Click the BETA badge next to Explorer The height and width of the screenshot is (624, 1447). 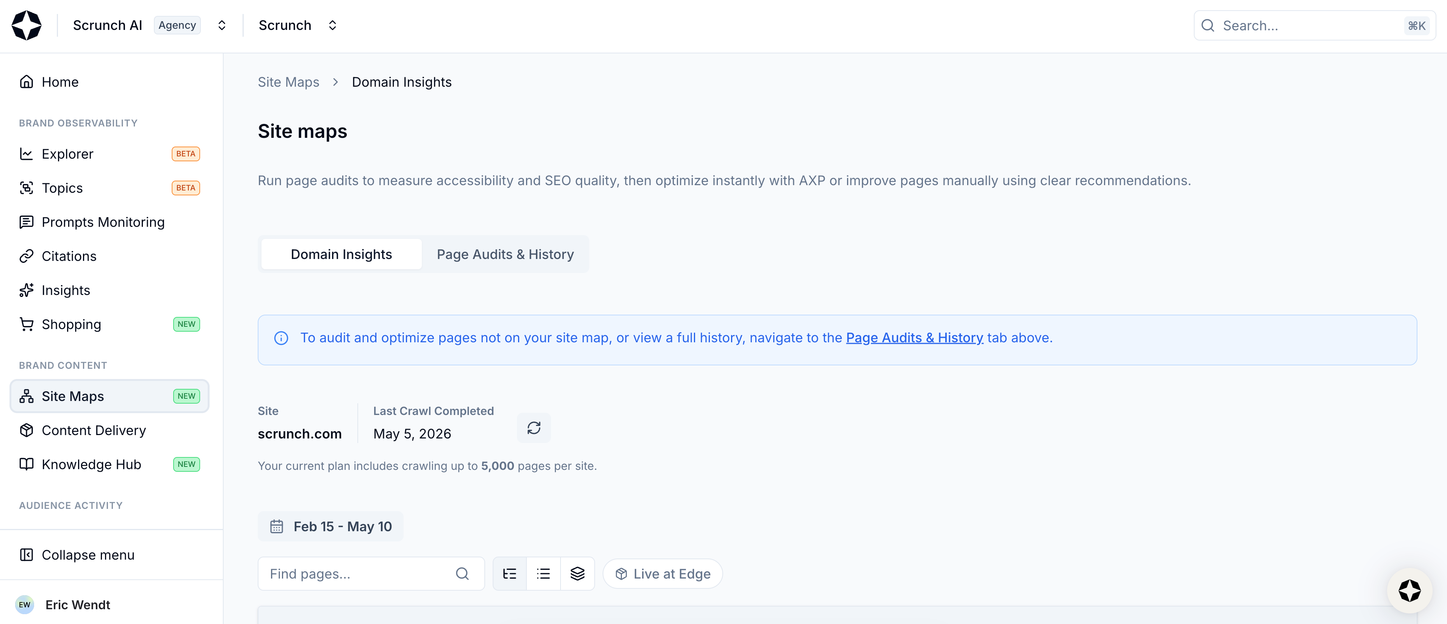(x=186, y=154)
